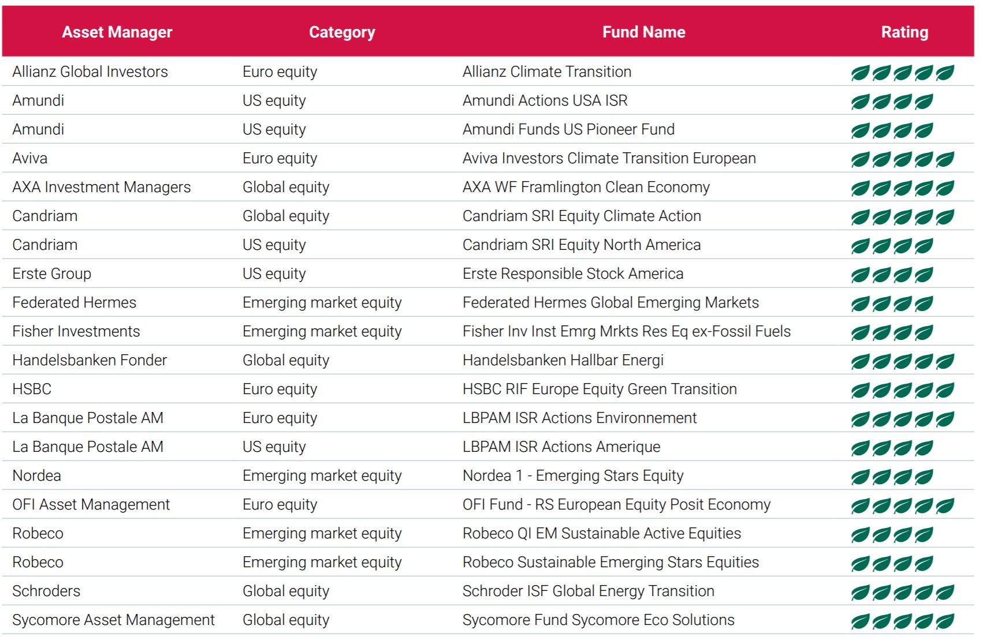Select the AXA WF Framlington Clean Economy fund
This screenshot has width=983, height=644.
point(586,187)
